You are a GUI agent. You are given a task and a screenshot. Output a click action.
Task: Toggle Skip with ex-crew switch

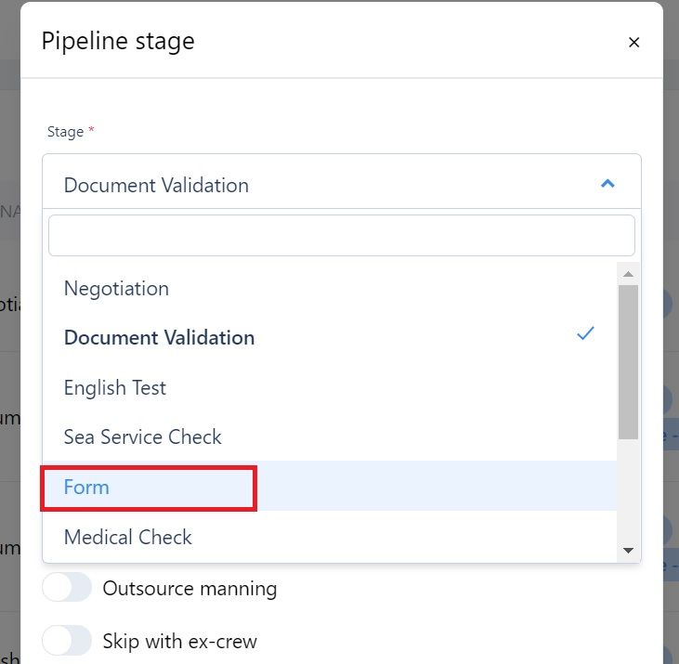point(67,641)
